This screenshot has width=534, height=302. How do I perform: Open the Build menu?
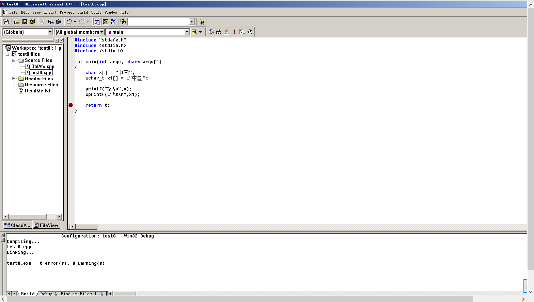(82, 12)
